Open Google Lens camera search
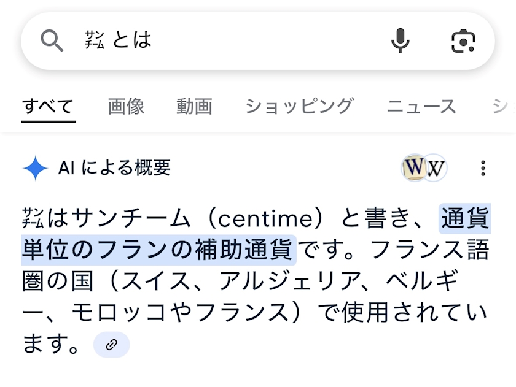516x387 pixels. pyautogui.click(x=463, y=41)
